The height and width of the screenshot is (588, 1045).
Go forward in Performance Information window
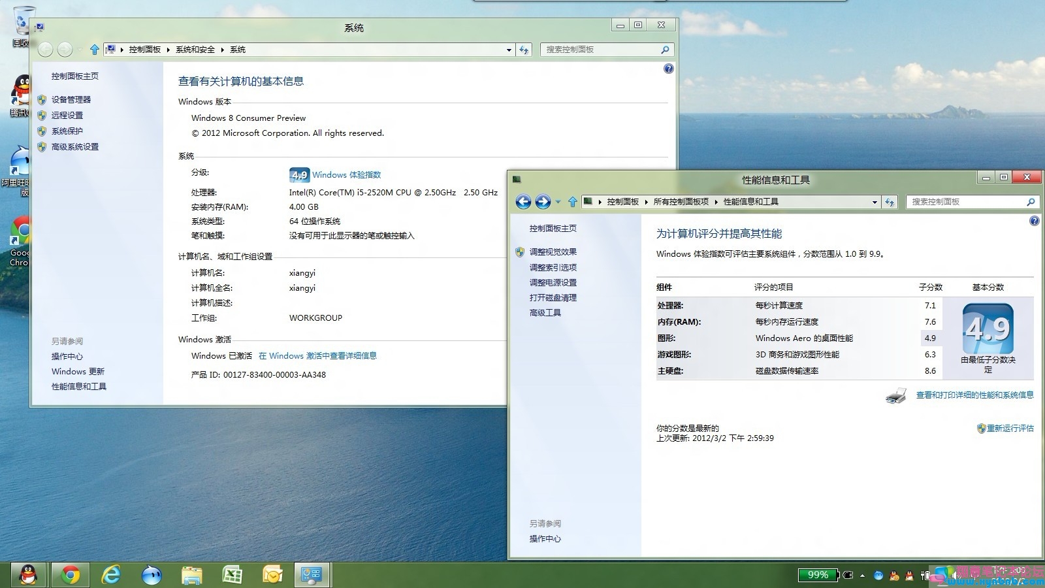(x=543, y=202)
